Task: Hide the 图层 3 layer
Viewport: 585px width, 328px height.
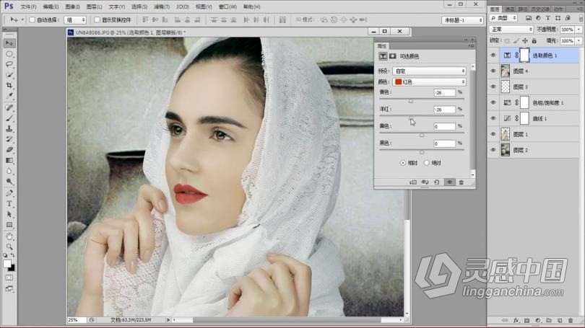Action: coord(493,87)
